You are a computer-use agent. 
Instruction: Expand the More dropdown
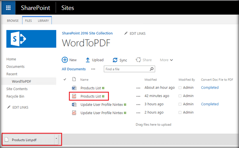(166, 60)
